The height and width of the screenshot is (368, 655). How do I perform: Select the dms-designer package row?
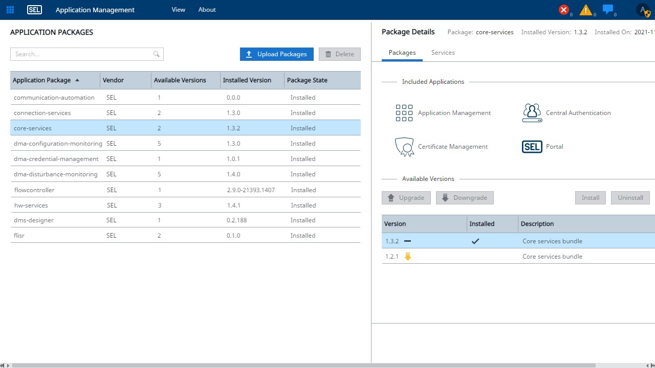click(x=185, y=220)
